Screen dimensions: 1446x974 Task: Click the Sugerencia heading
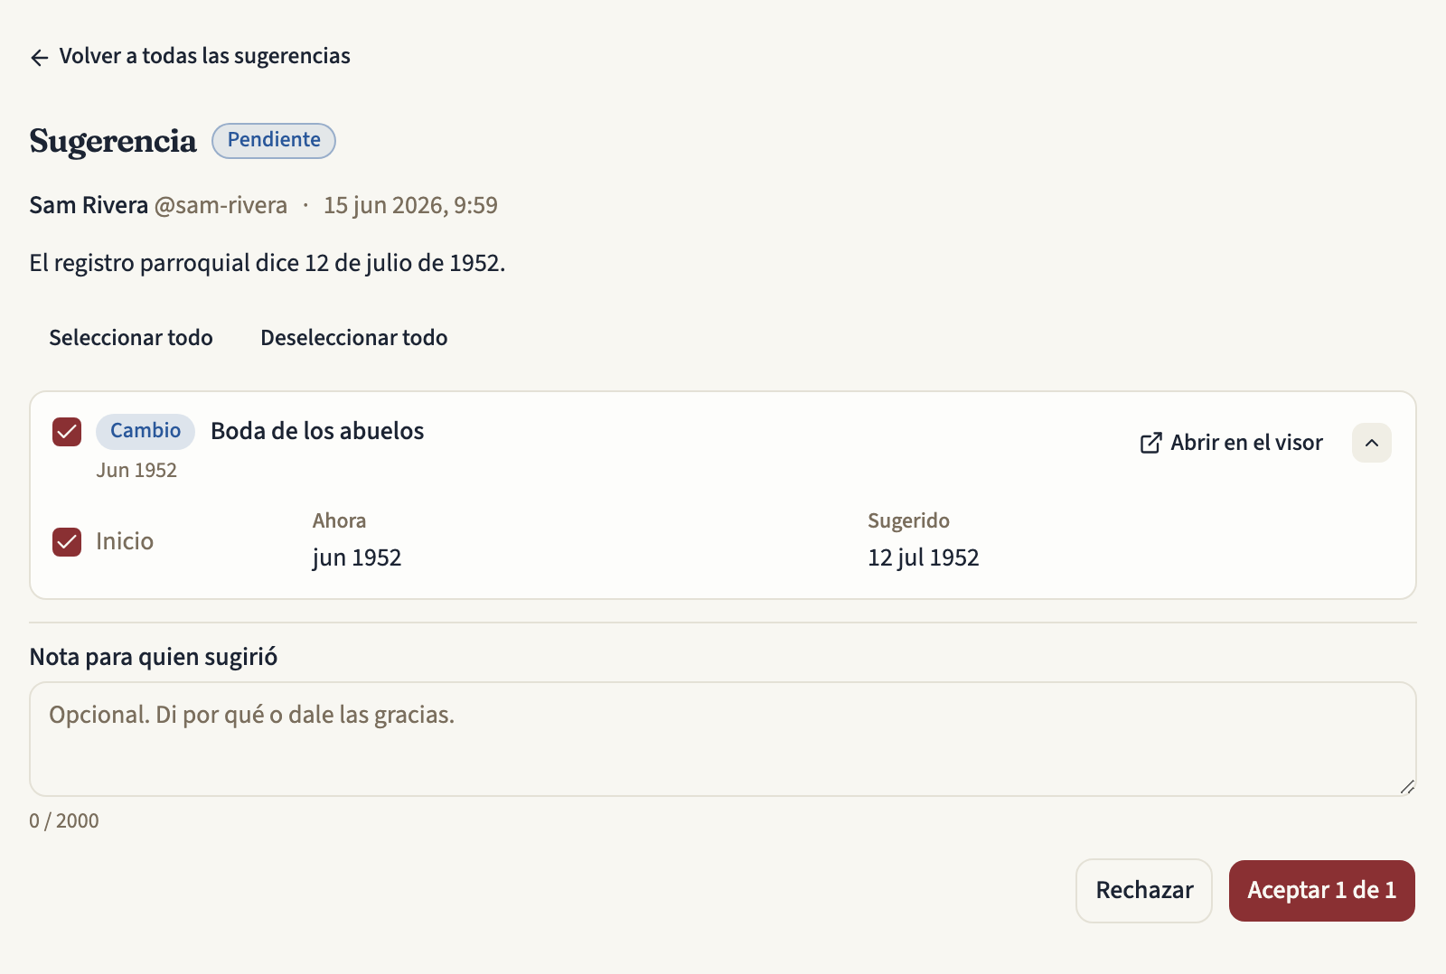tap(113, 141)
